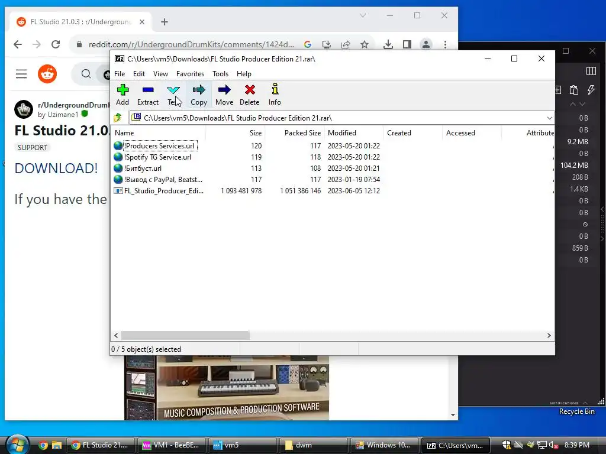Toggle the Chrome side panel icon
This screenshot has height=454, width=606.
[407, 44]
